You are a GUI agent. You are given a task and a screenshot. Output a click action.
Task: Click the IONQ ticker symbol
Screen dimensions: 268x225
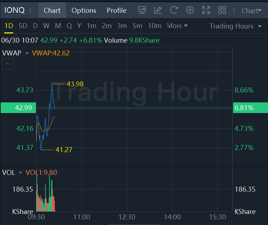[15, 10]
